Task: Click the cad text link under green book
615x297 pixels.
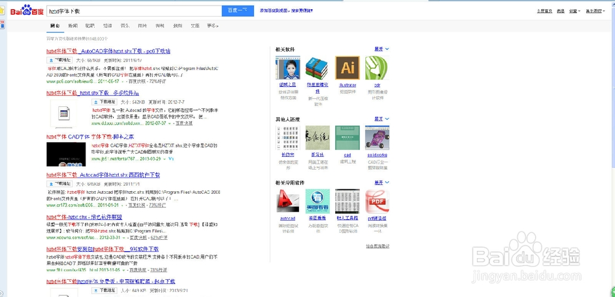Action: [347, 155]
